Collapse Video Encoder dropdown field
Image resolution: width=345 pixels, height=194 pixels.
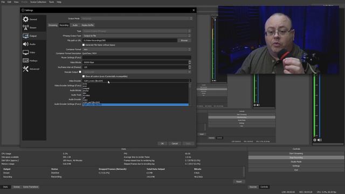(136, 81)
